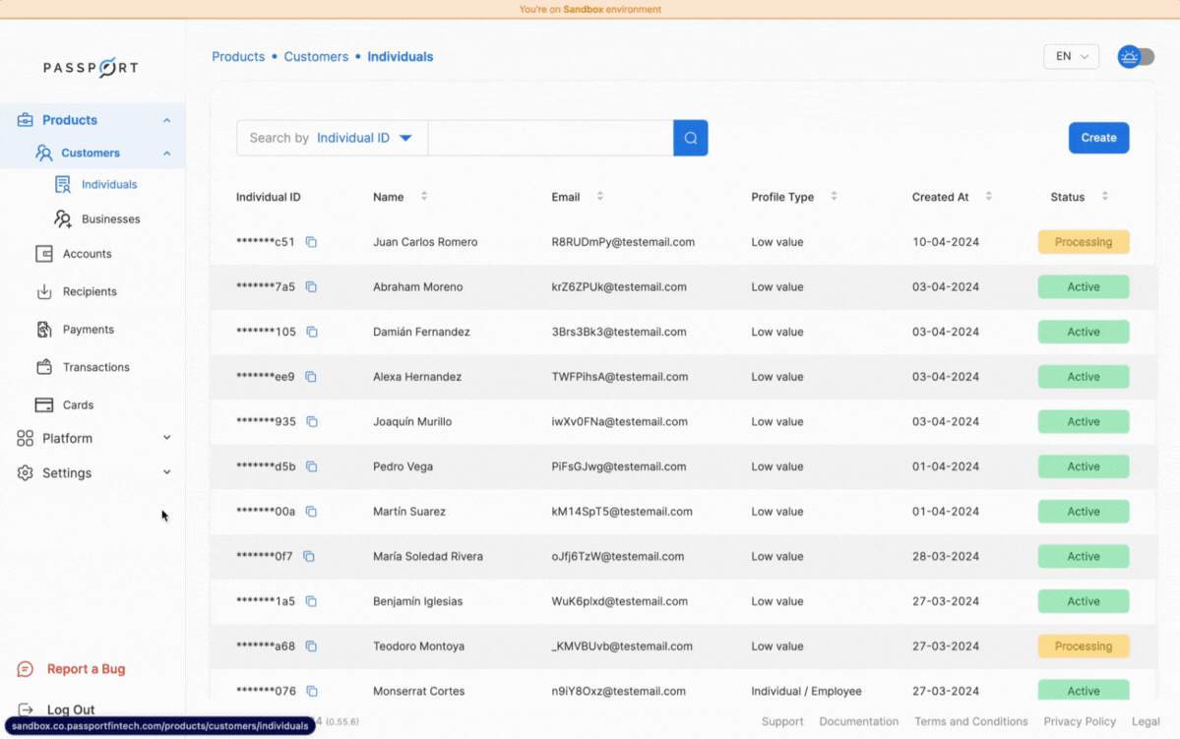The height and width of the screenshot is (739, 1180).
Task: Click the name Pedro Vega
Action: click(403, 466)
